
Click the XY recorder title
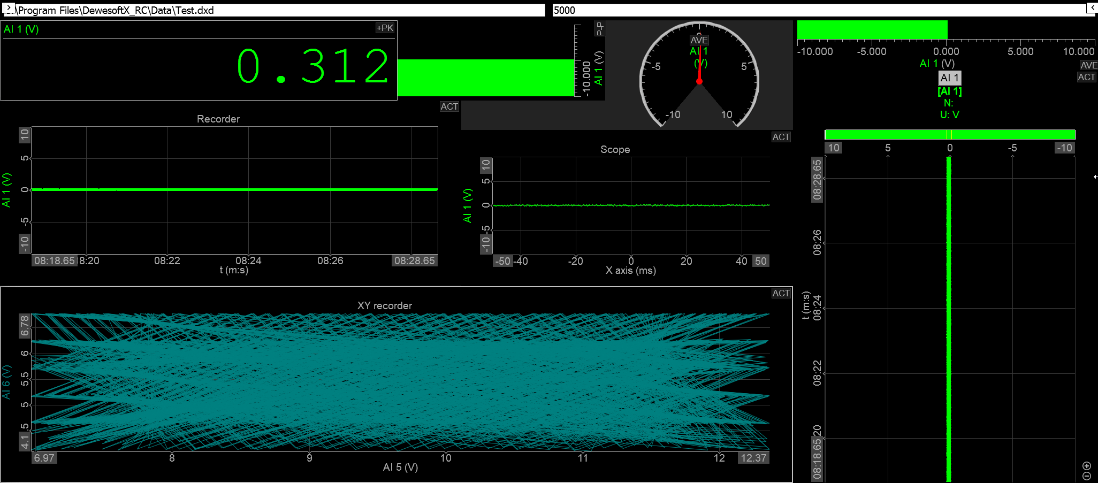385,305
